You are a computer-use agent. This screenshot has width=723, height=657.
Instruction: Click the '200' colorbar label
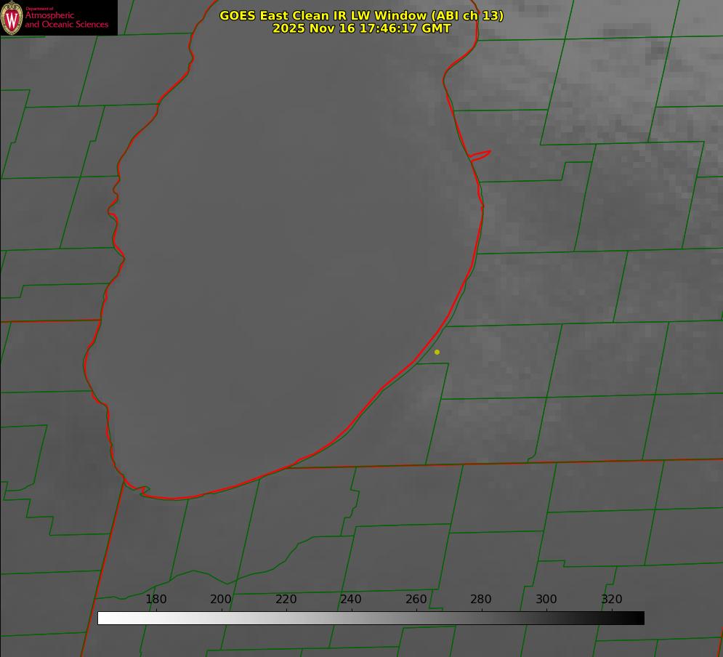pos(221,599)
